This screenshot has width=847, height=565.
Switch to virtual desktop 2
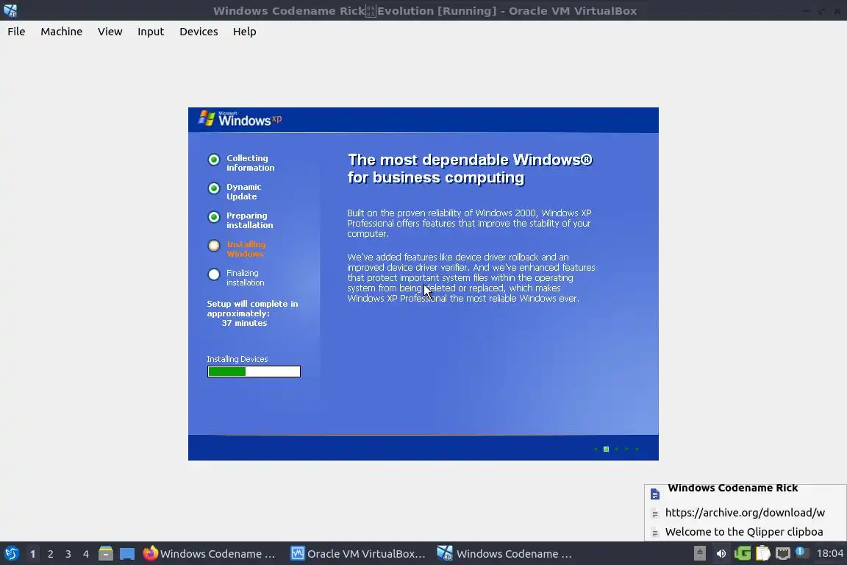50,554
